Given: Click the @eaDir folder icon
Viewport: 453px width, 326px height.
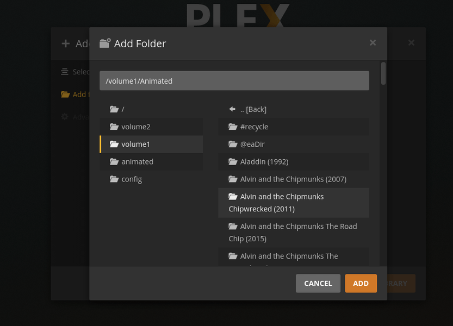Looking at the screenshot, I should pos(233,144).
